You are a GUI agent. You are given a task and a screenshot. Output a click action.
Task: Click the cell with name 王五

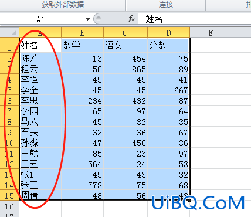40,164
